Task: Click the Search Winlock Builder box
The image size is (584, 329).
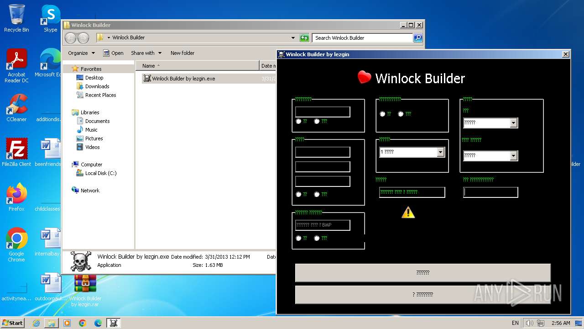Action: [x=363, y=38]
